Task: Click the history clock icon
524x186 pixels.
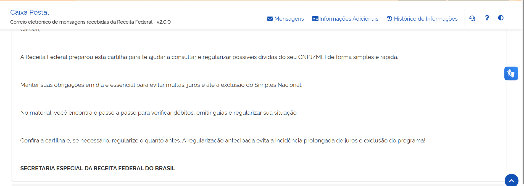Action: tap(389, 18)
